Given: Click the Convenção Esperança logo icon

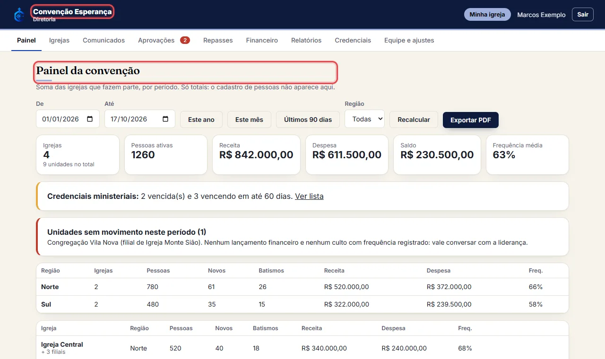Looking at the screenshot, I should (19, 15).
